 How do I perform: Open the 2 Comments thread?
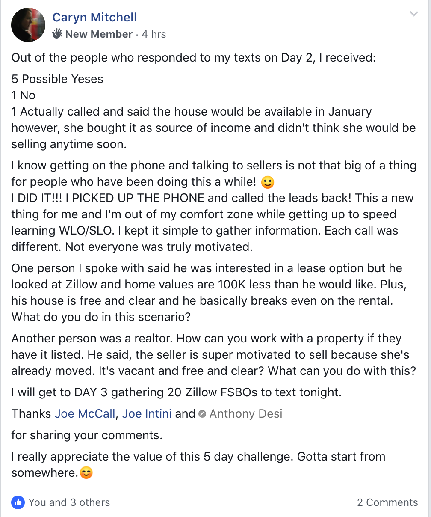(387, 502)
